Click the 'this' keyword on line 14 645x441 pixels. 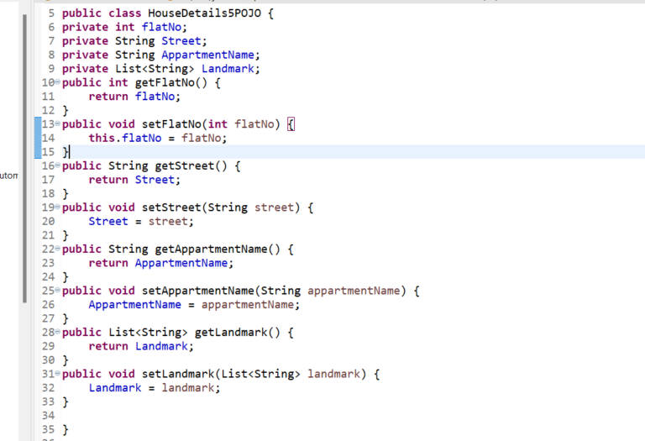pos(102,138)
